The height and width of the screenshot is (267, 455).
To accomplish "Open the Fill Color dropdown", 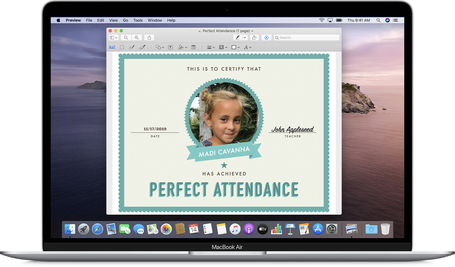I will 235,47.
